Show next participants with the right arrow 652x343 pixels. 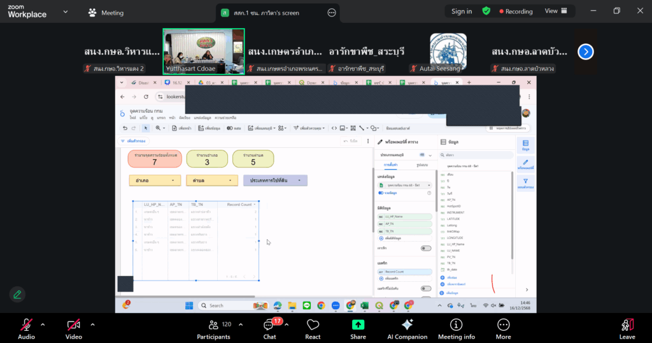(585, 52)
